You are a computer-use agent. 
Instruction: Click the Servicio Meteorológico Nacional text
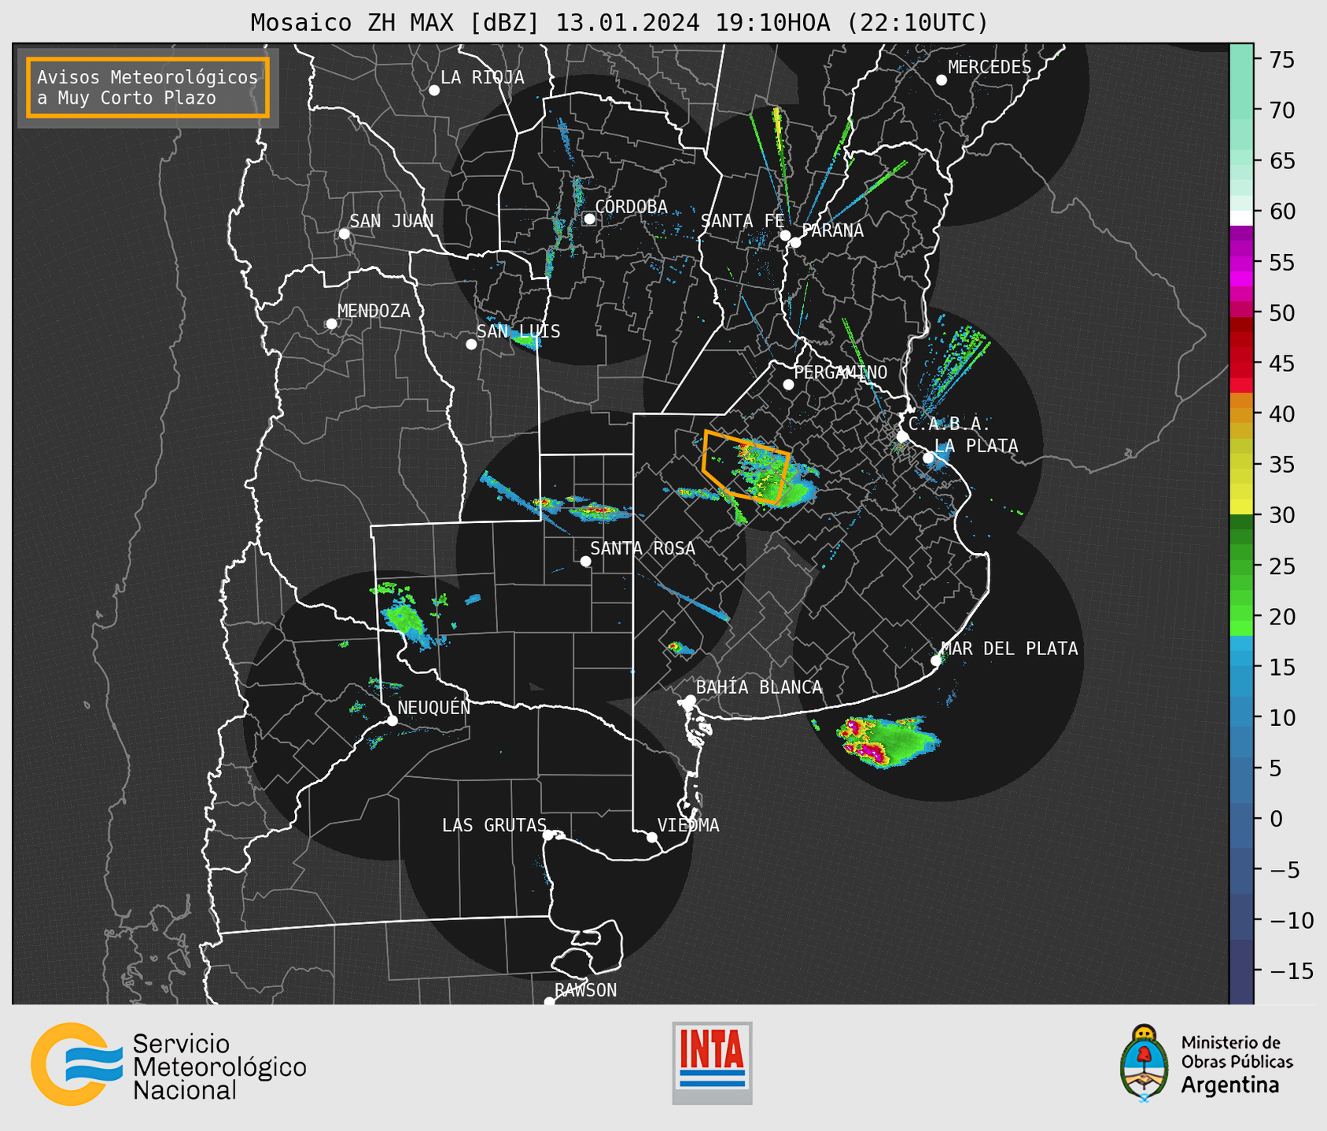coord(219,1067)
